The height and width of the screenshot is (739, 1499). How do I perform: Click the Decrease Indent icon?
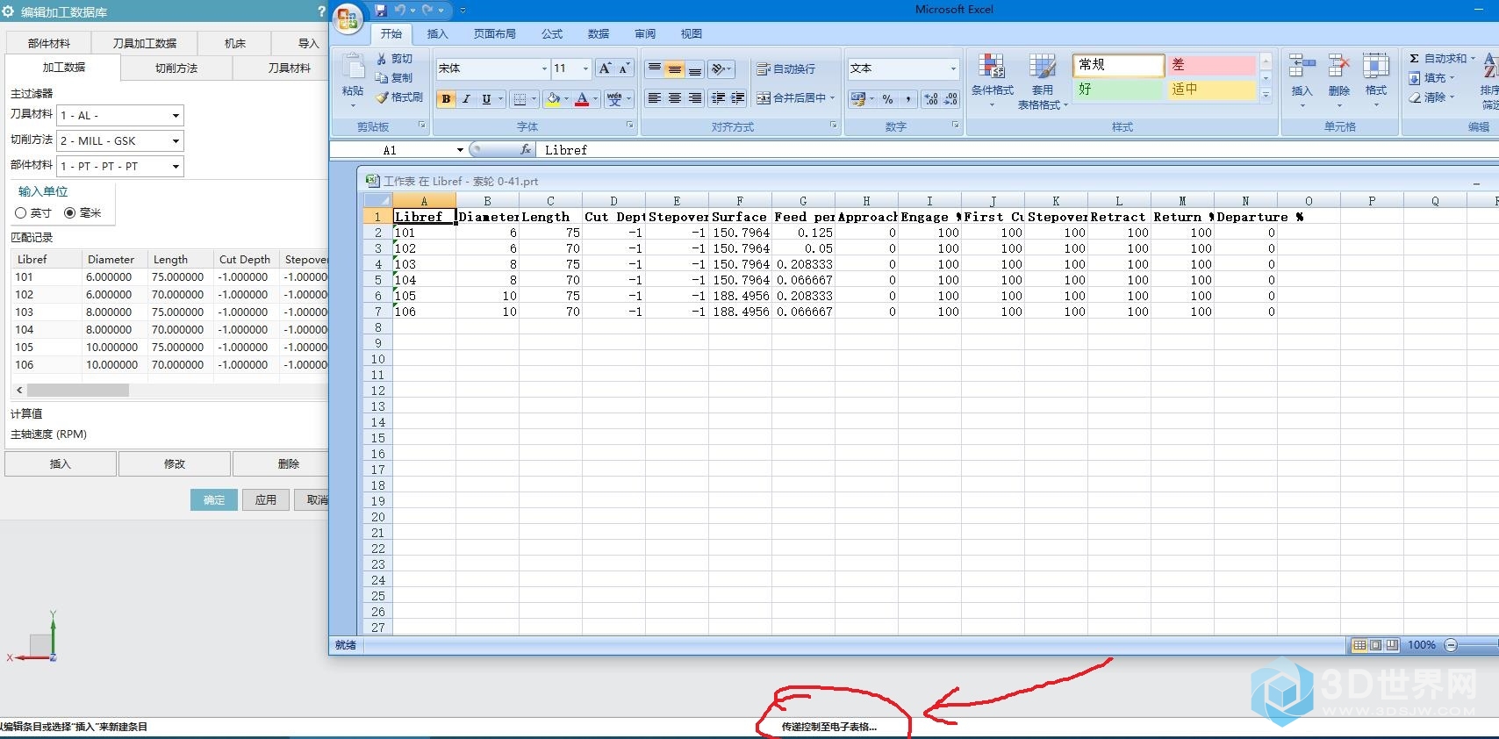click(x=719, y=98)
